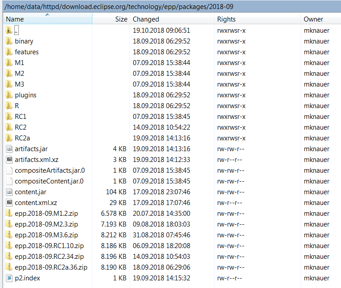
Task: Select file name 'compositeContent.jar.0'
Action: [49, 181]
